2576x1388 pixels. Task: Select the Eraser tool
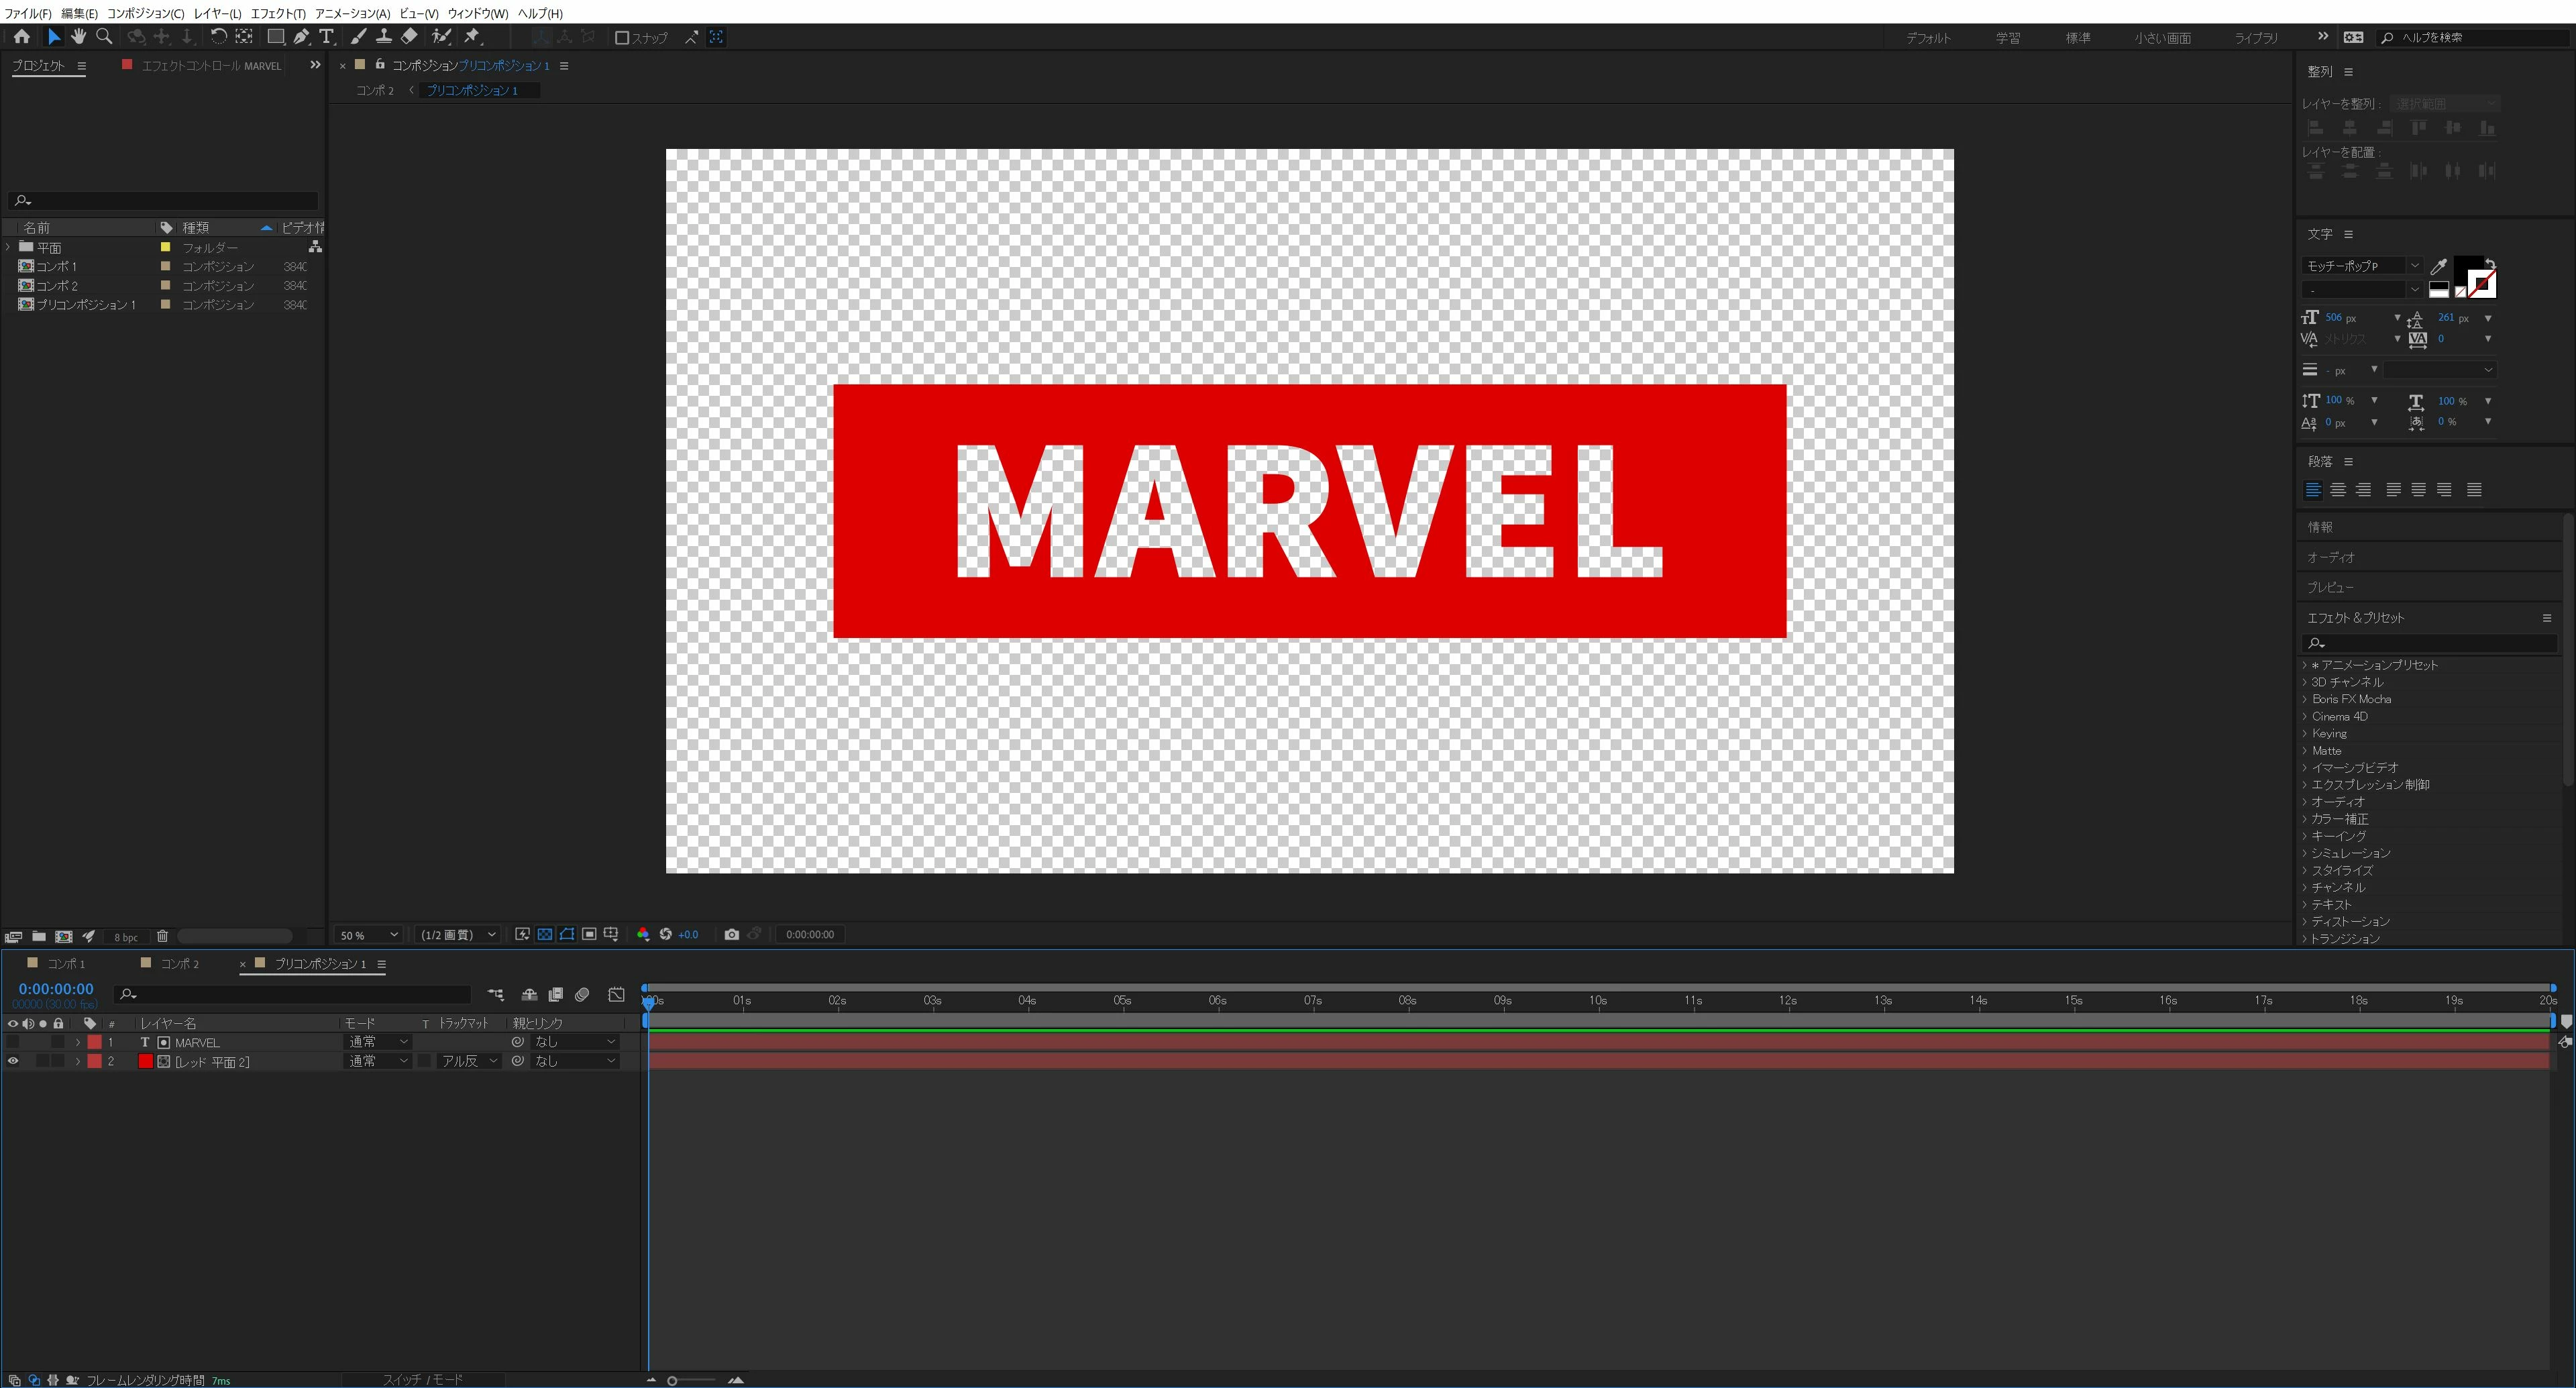409,37
